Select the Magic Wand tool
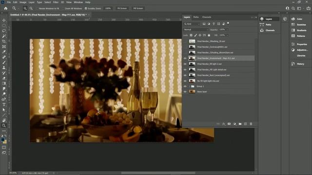The height and width of the screenshot is (175, 312). [x=4, y=36]
